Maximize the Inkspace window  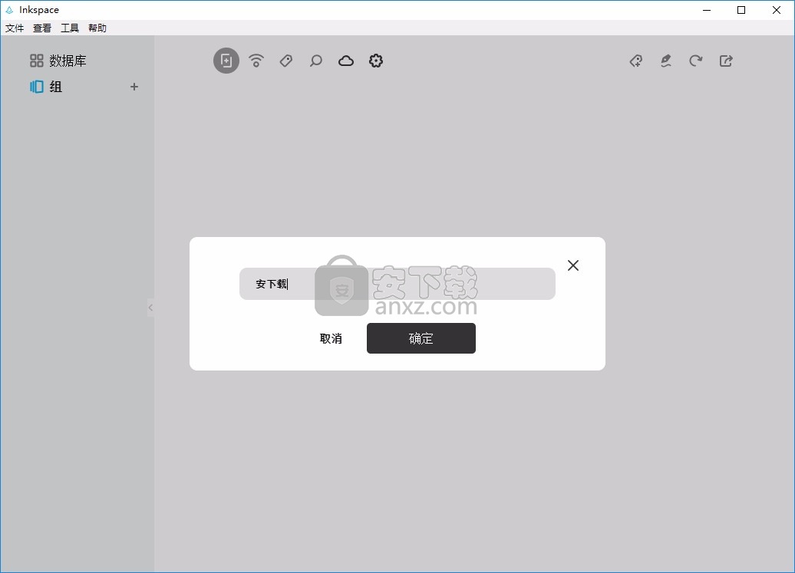tap(741, 10)
